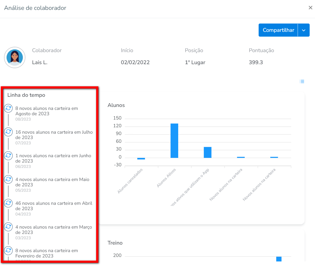The width and height of the screenshot is (315, 266).
Task: Click the Alunos cancelados negative bar
Action: click(x=141, y=159)
